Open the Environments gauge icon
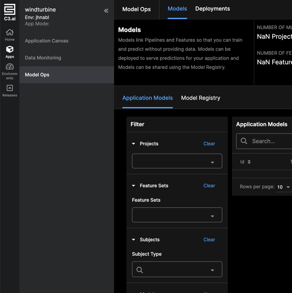The image size is (292, 293). pyautogui.click(x=9, y=67)
